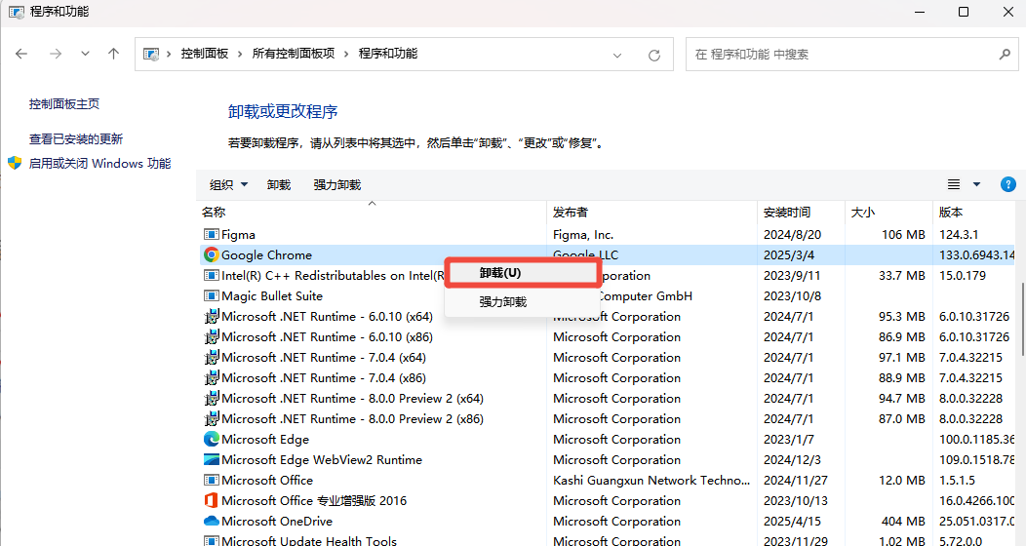Image resolution: width=1026 pixels, height=546 pixels.
Task: Click the 124.3.1 version cell
Action: click(959, 234)
